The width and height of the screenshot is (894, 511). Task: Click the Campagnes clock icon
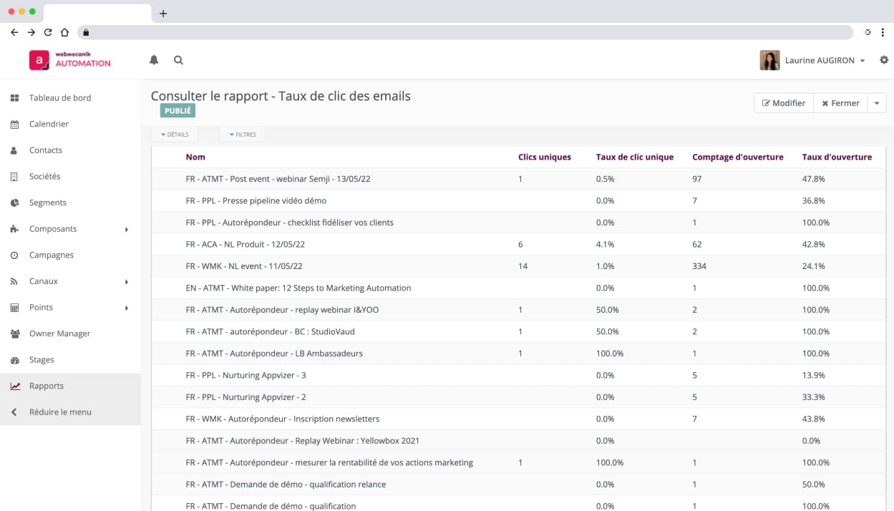pyautogui.click(x=14, y=255)
